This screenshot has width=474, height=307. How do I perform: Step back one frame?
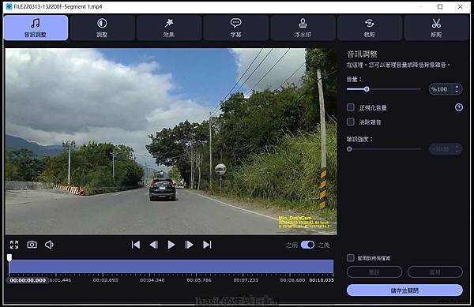pyautogui.click(x=154, y=245)
